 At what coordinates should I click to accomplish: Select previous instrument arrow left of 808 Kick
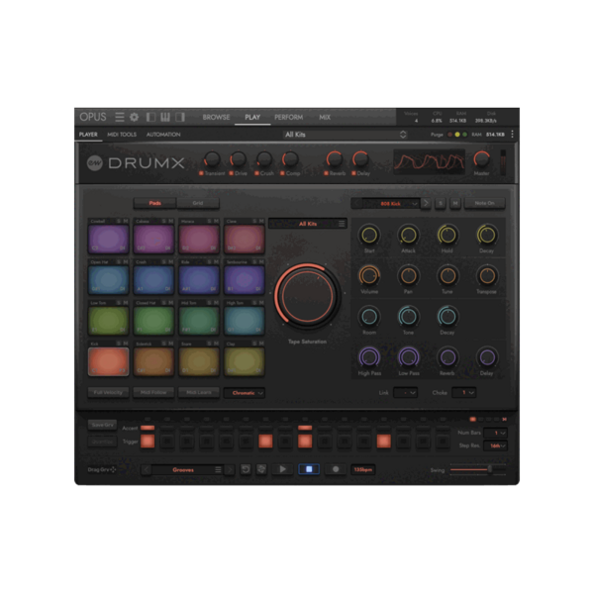[356, 203]
